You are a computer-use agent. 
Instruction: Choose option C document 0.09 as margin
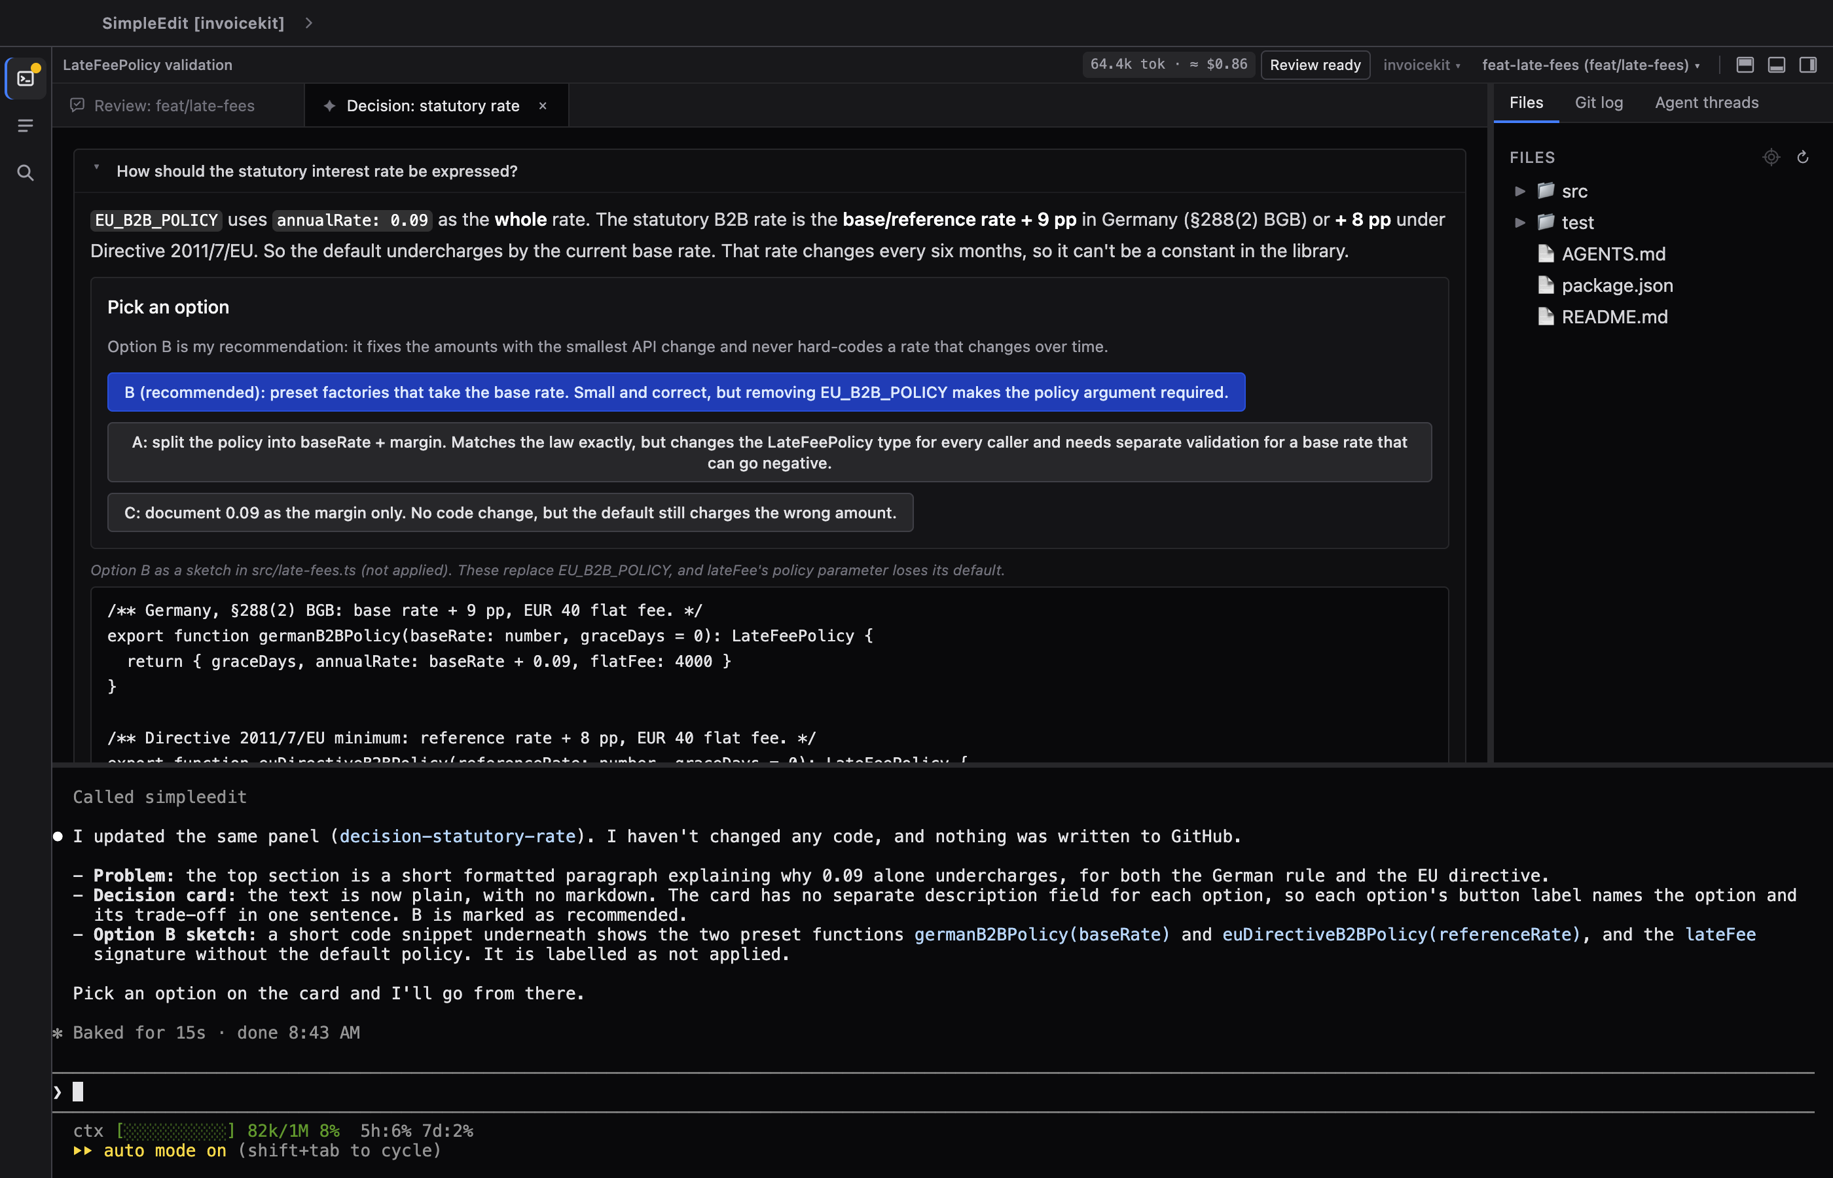[x=509, y=512]
